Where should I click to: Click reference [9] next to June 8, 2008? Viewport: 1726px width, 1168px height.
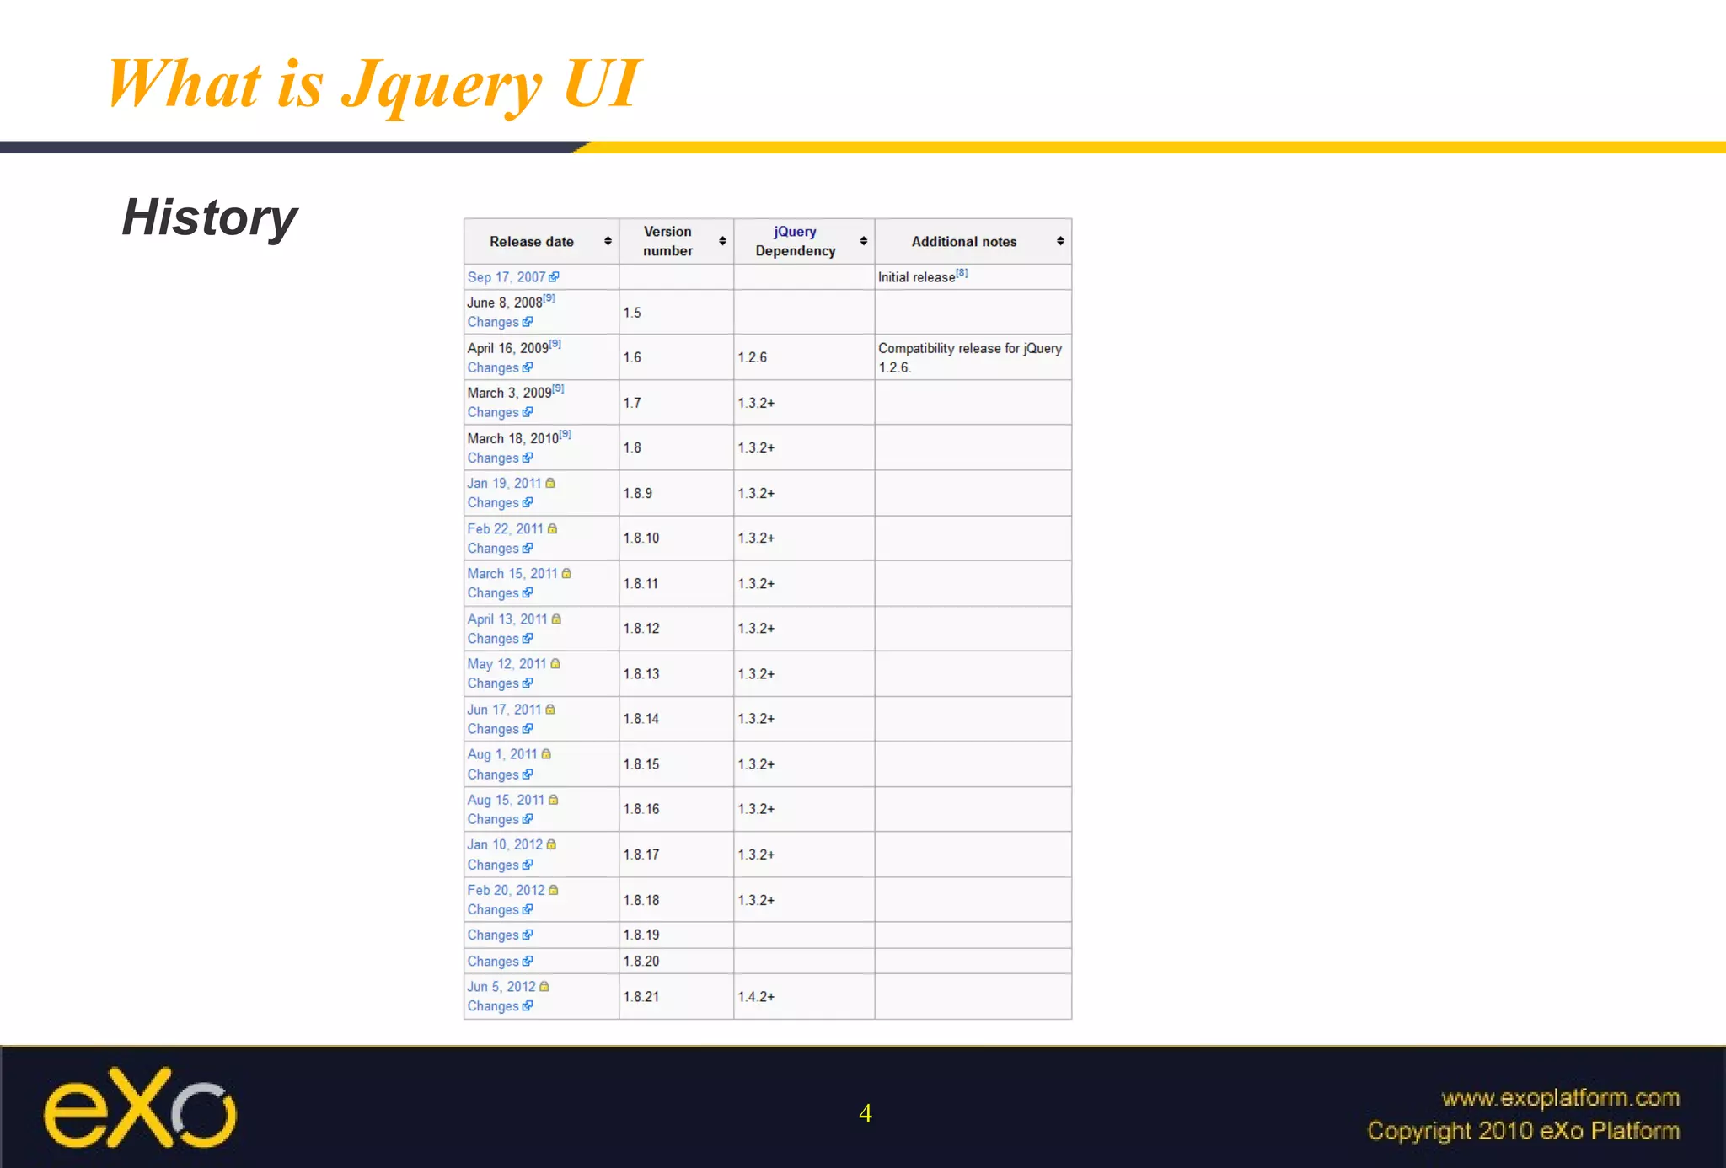[549, 298]
